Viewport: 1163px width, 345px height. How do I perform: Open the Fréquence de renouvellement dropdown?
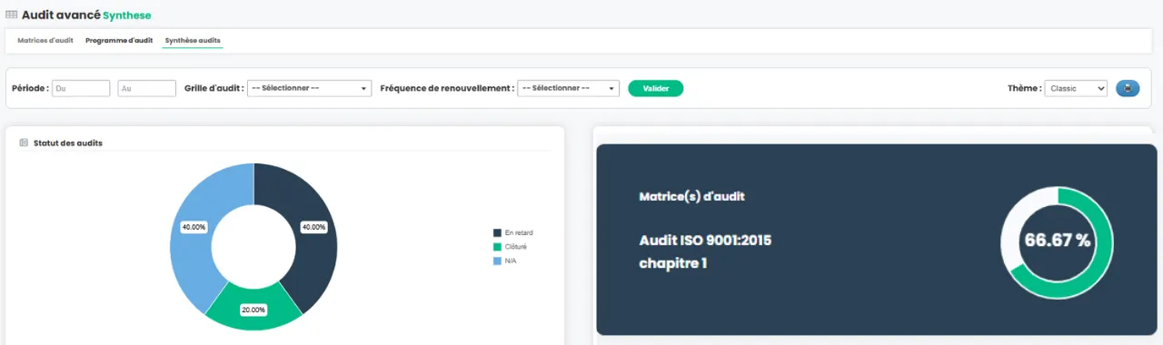tap(568, 88)
